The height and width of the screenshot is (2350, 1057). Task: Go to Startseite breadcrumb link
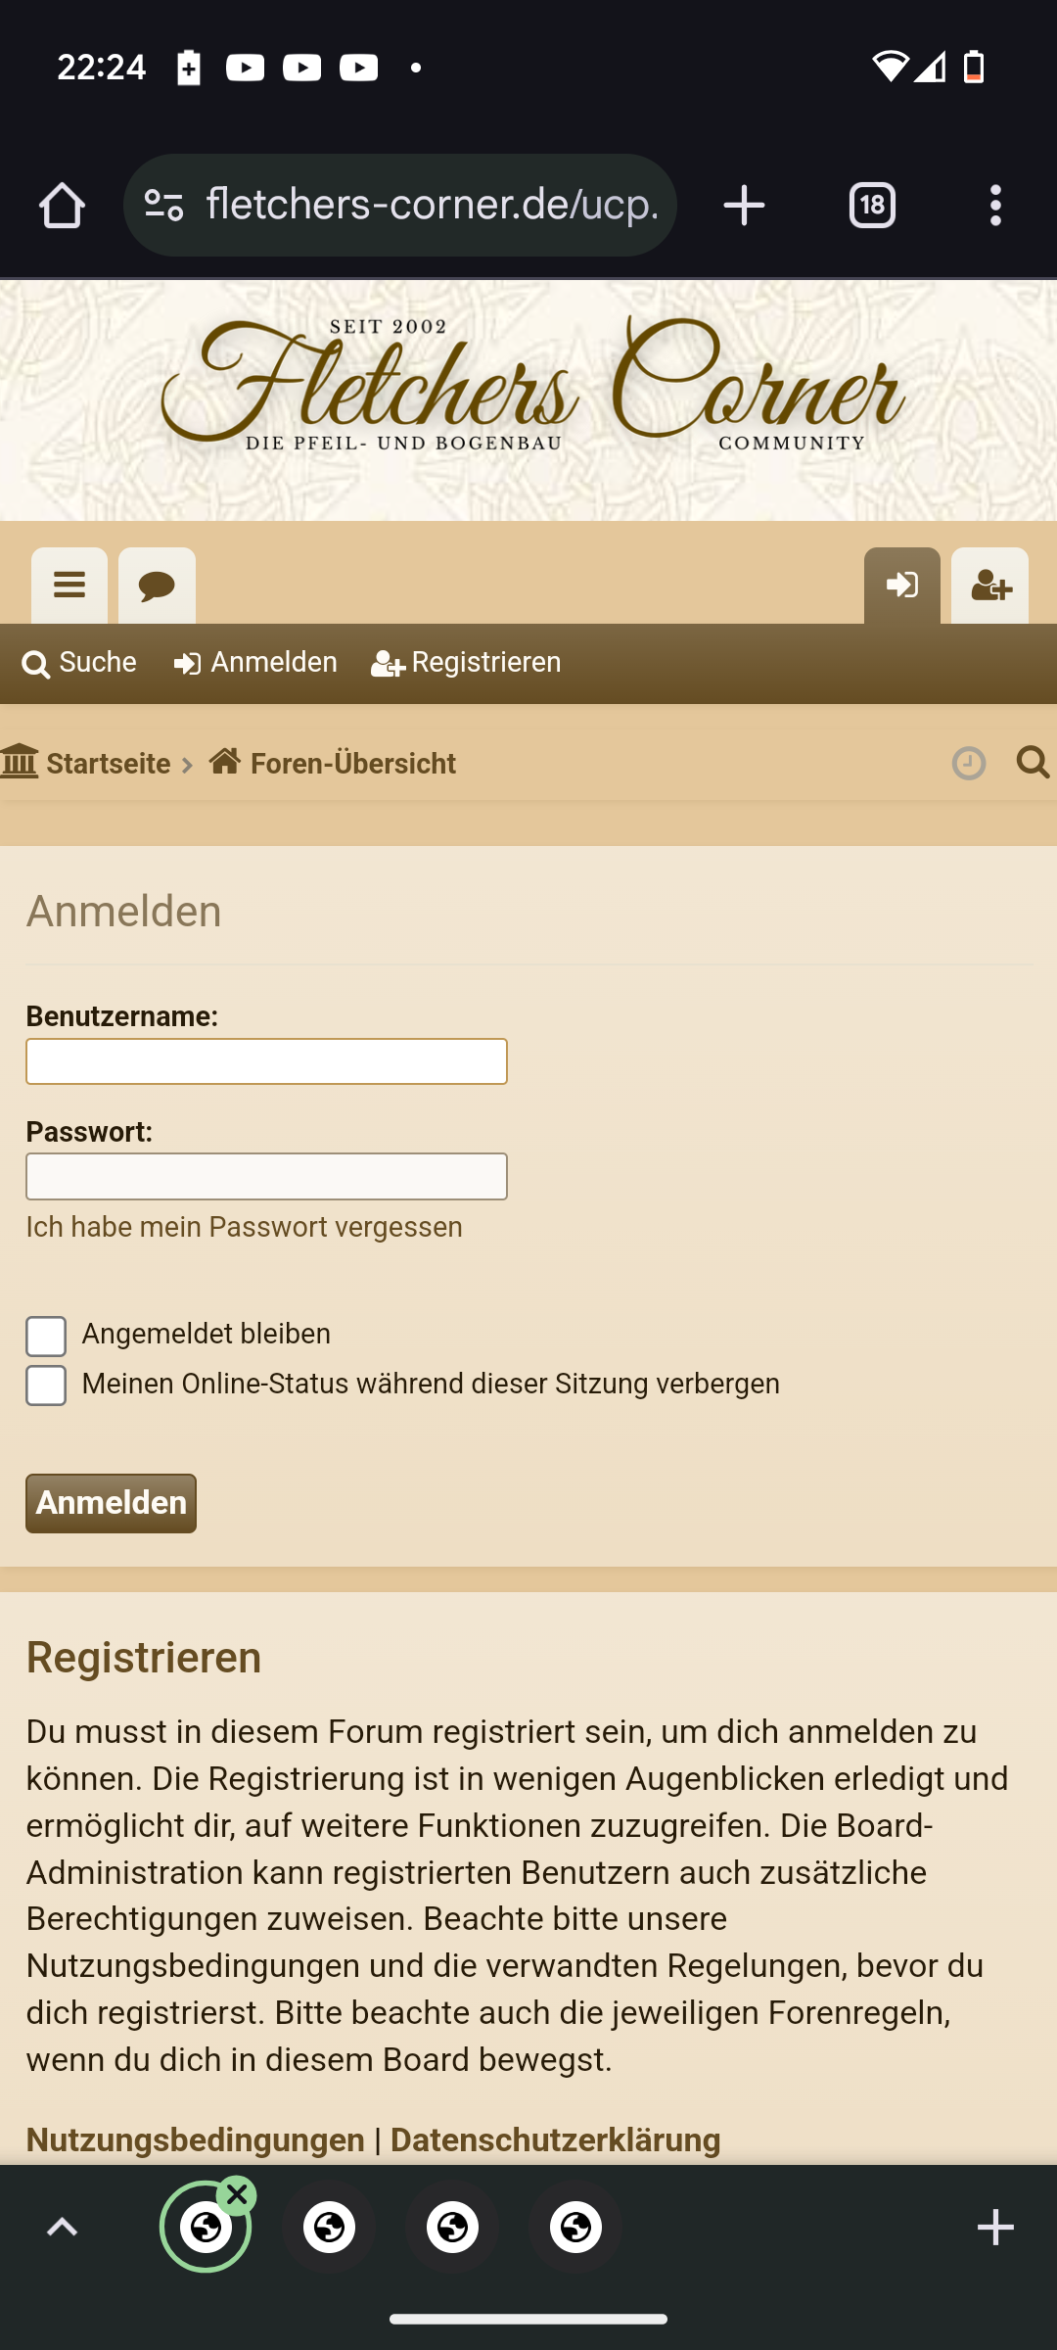(86, 764)
